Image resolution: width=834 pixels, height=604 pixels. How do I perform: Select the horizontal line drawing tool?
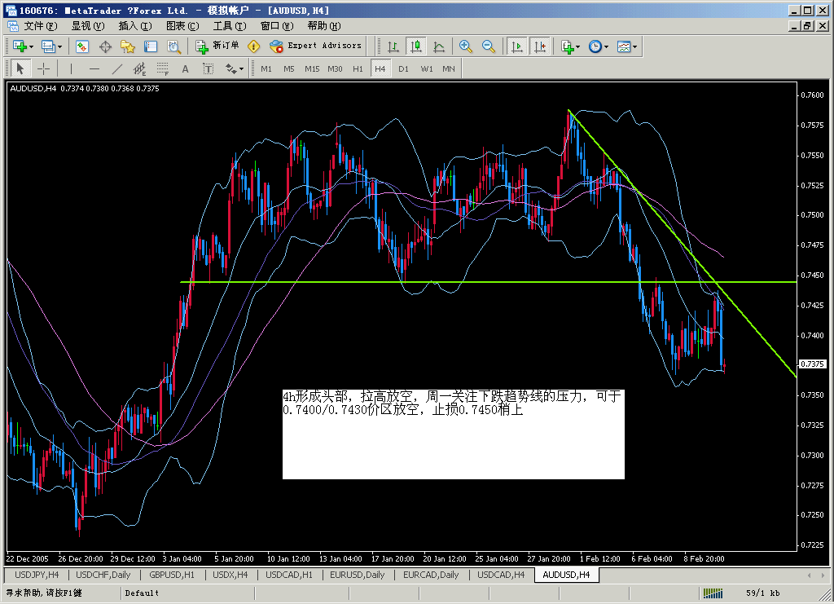94,68
